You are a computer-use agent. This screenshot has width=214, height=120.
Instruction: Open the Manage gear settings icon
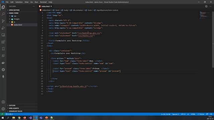(x=3, y=109)
